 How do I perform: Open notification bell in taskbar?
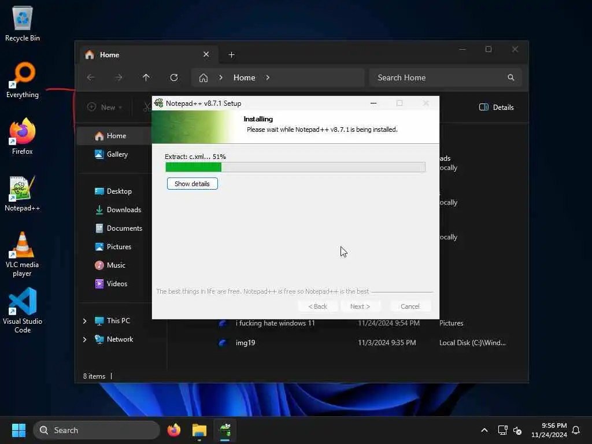pyautogui.click(x=576, y=430)
